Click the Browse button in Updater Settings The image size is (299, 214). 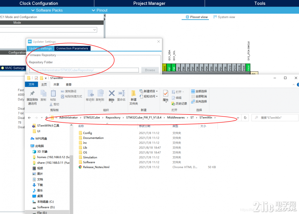click(x=150, y=70)
